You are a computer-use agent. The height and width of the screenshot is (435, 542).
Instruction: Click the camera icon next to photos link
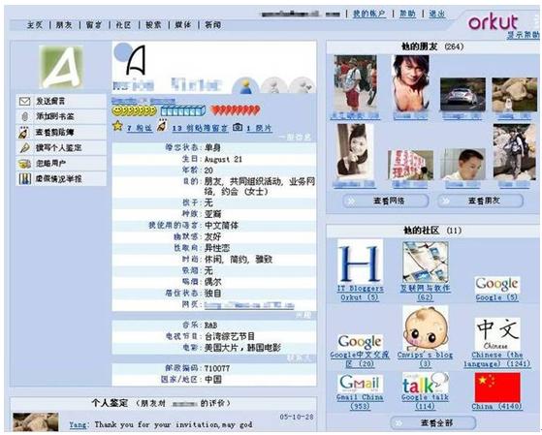tap(238, 127)
